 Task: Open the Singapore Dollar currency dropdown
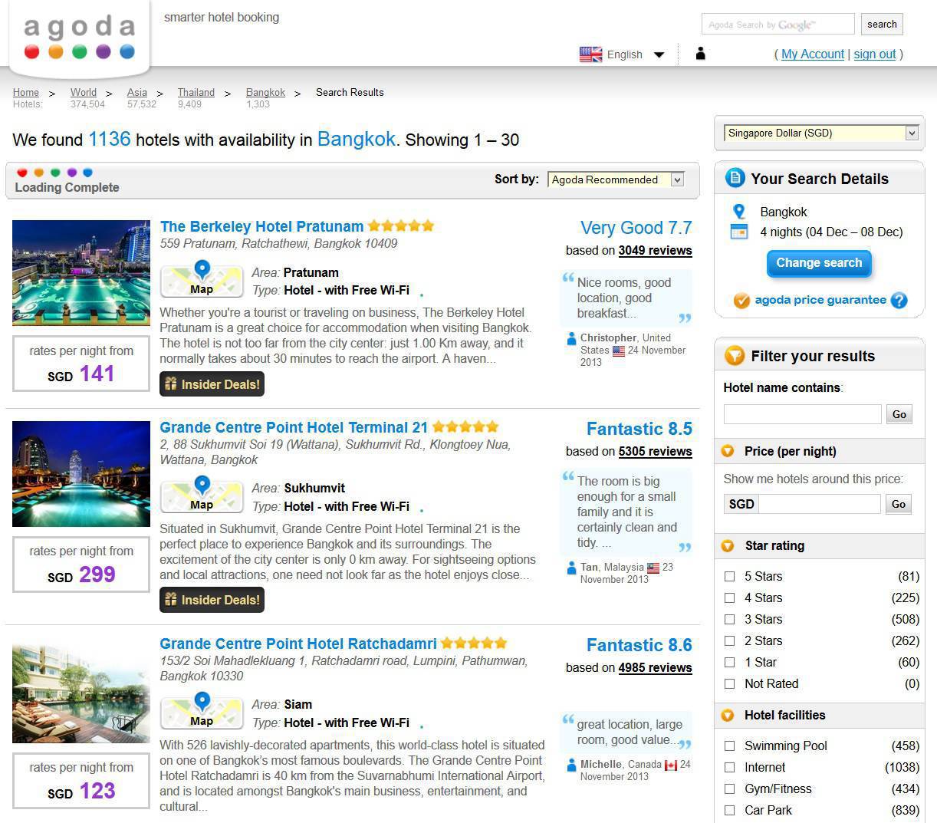[820, 133]
